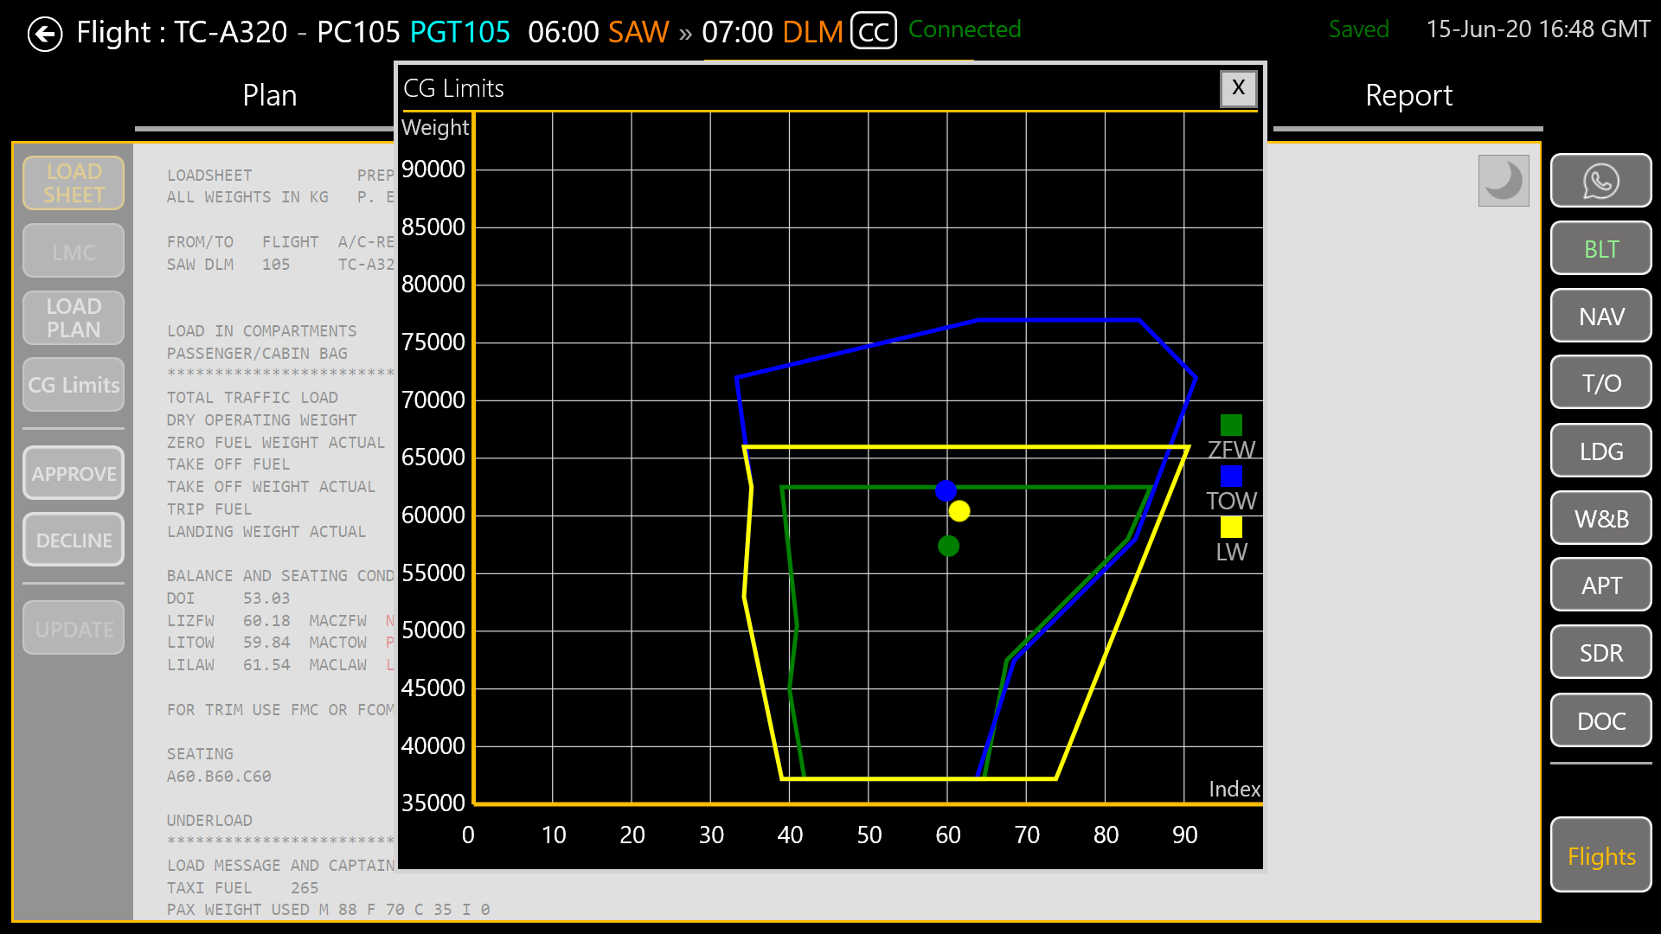The height and width of the screenshot is (934, 1661).
Task: Click the CC connection icon
Action: 874,32
